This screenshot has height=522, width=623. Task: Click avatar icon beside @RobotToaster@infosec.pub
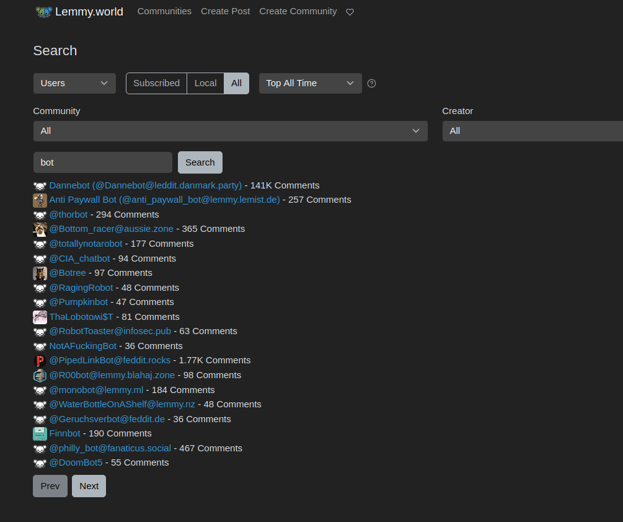point(40,332)
